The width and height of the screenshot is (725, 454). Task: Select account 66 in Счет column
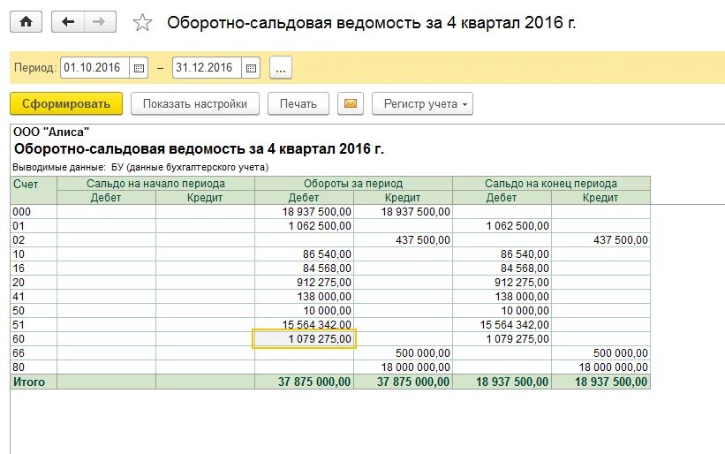point(34,352)
